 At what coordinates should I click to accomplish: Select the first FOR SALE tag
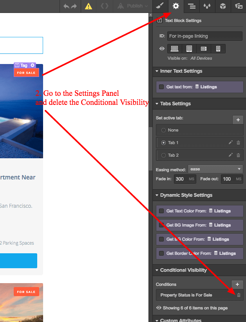tap(26, 73)
